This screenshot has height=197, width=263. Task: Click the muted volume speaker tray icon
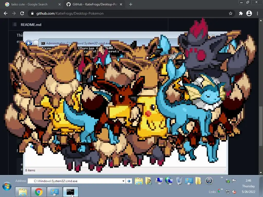[234, 192]
